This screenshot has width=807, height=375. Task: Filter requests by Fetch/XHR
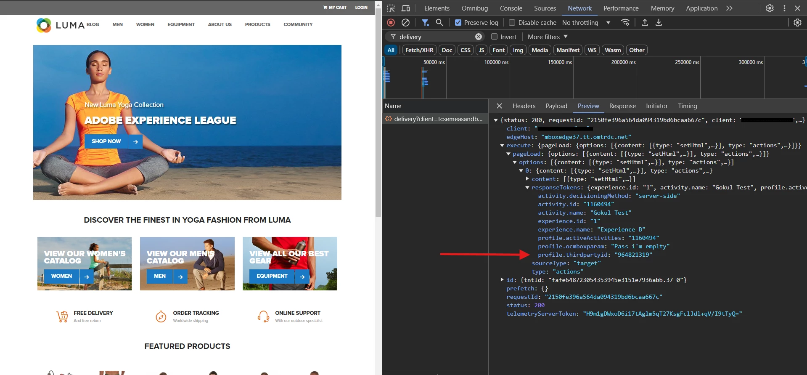tap(419, 50)
